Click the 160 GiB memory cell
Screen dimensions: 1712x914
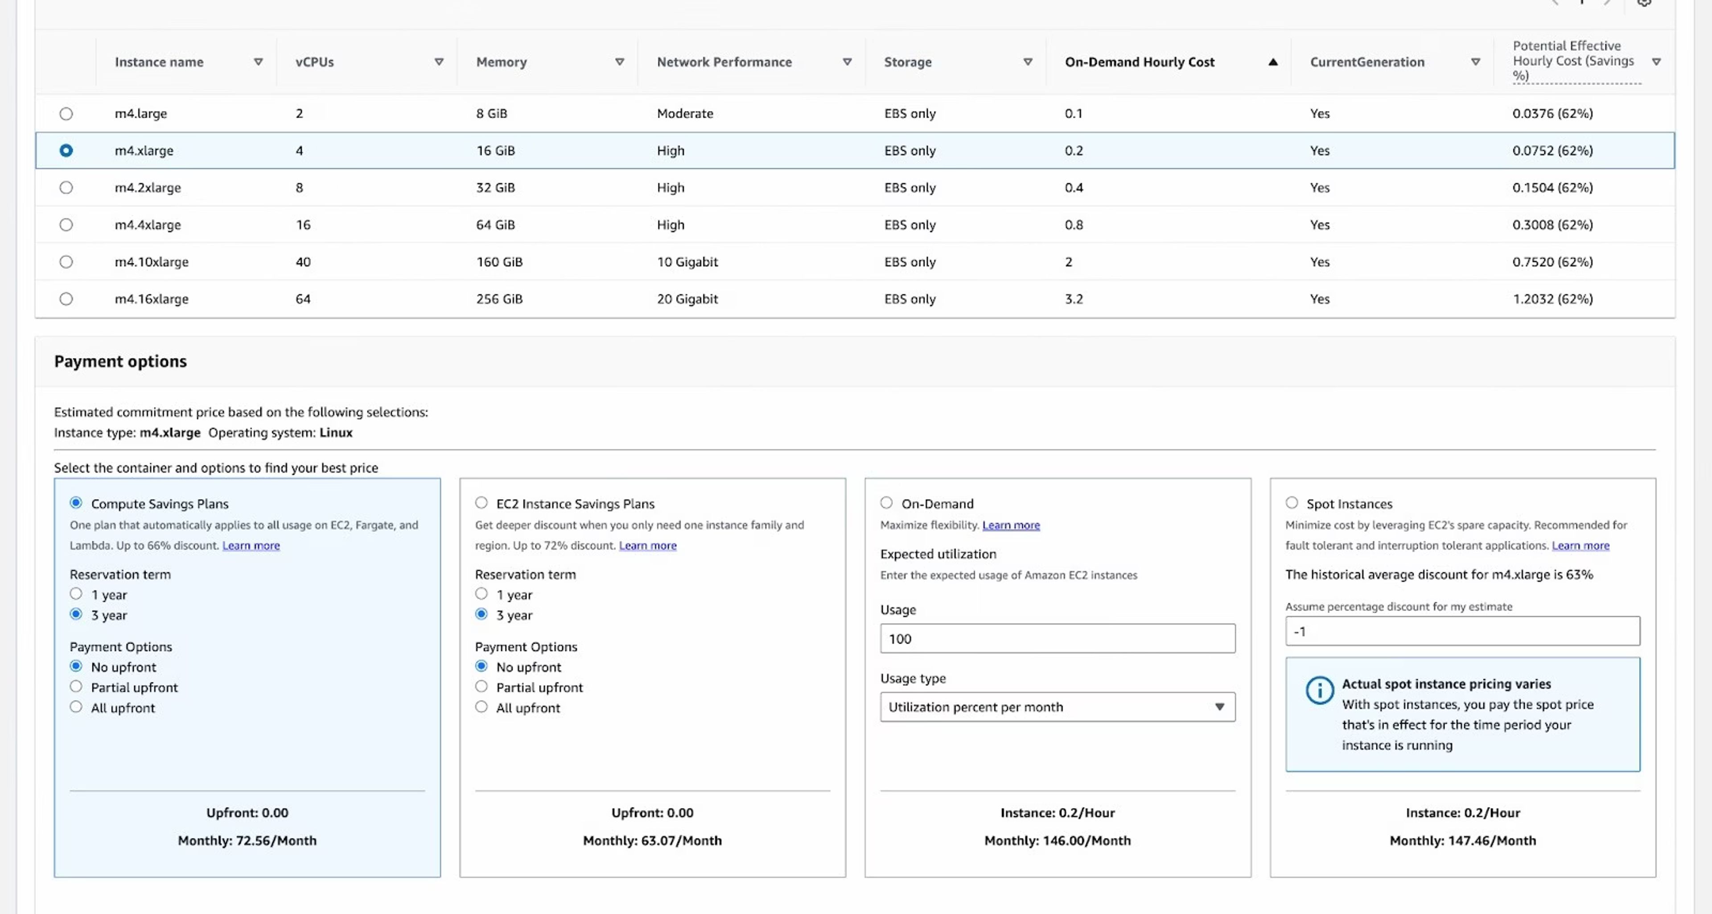499,262
